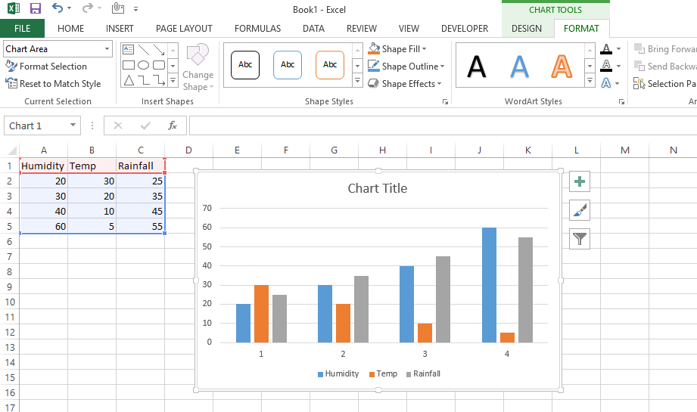Open the FILE tab

click(22, 29)
